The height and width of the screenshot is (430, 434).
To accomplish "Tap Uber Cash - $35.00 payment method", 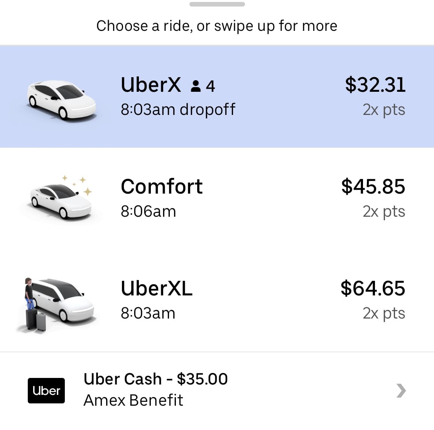I will (x=155, y=379).
